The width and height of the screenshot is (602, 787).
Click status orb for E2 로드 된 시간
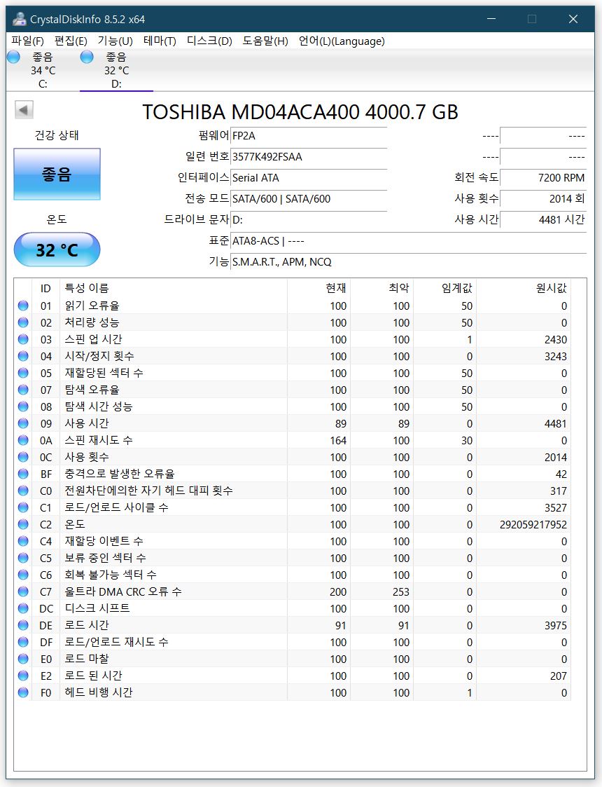(23, 676)
